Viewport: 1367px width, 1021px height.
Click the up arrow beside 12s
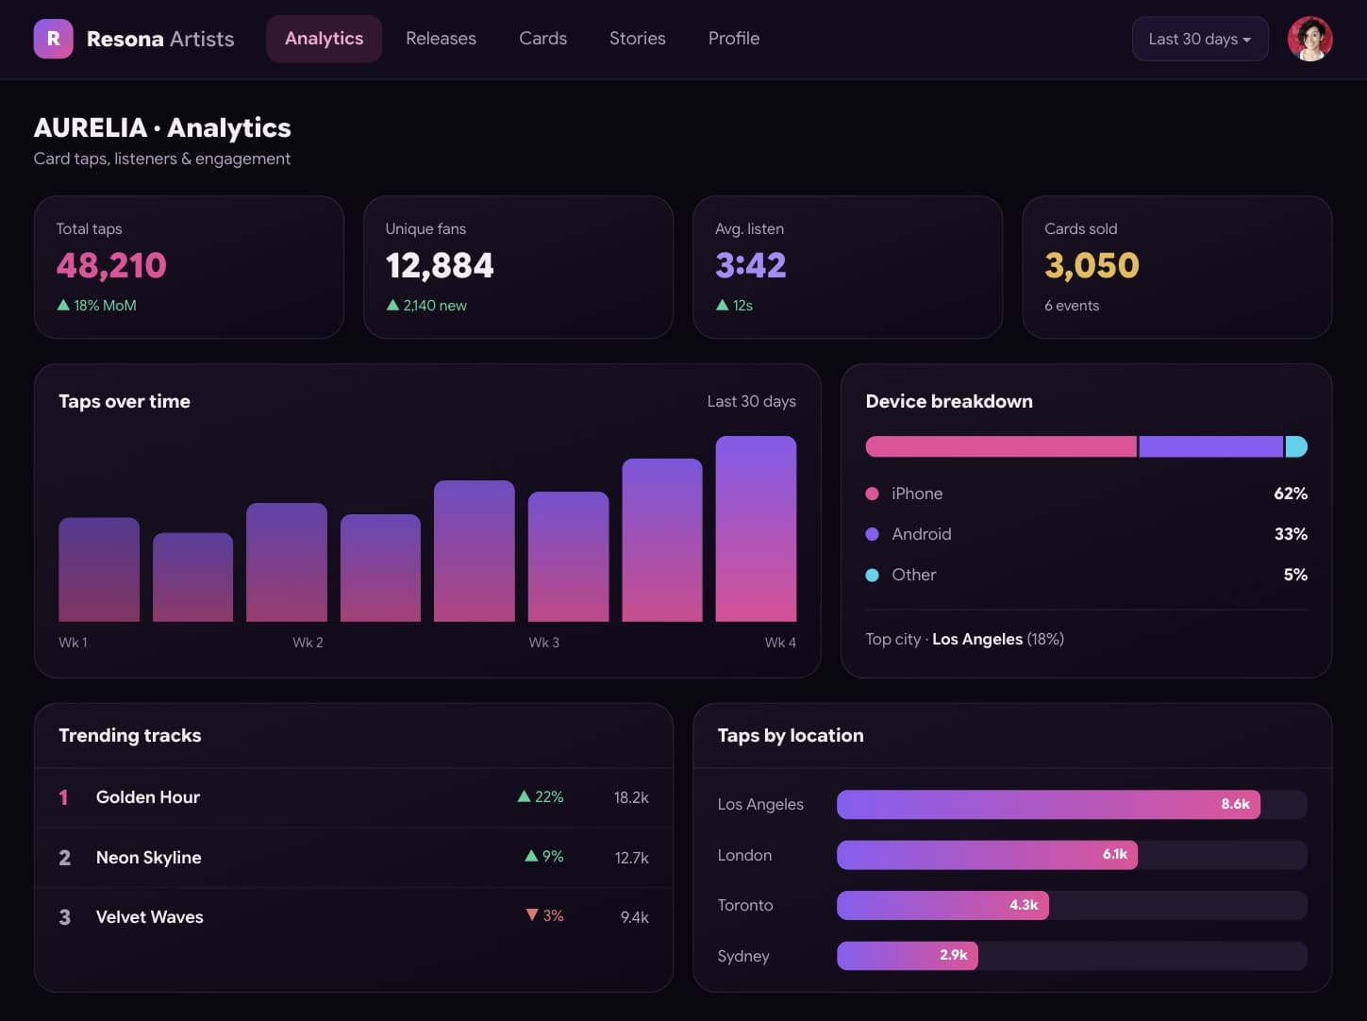tap(722, 305)
